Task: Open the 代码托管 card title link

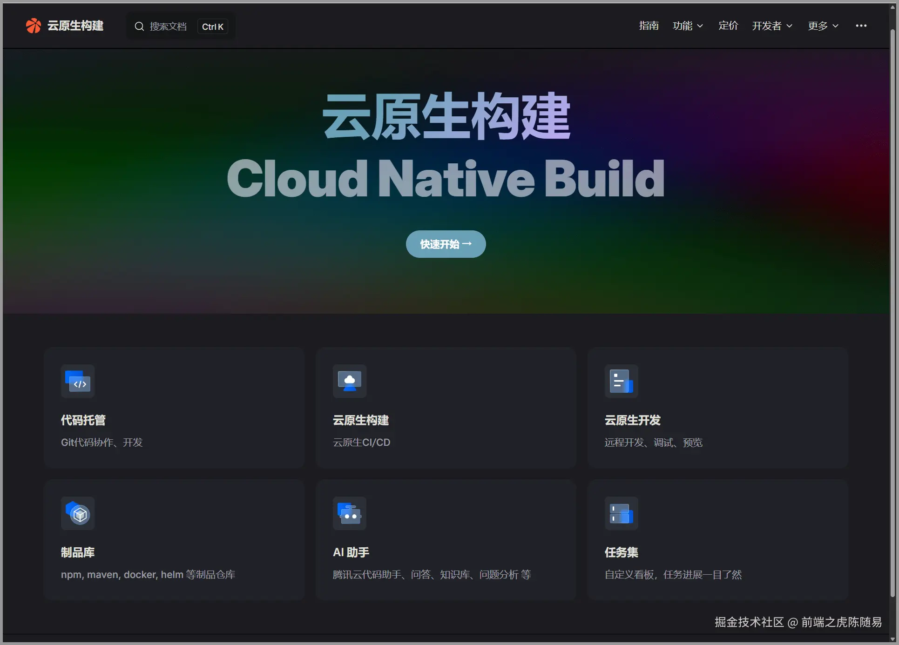Action: click(x=83, y=420)
